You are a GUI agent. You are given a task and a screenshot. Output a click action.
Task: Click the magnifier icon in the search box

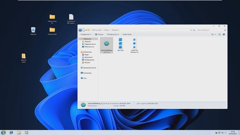pyautogui.click(x=225, y=30)
